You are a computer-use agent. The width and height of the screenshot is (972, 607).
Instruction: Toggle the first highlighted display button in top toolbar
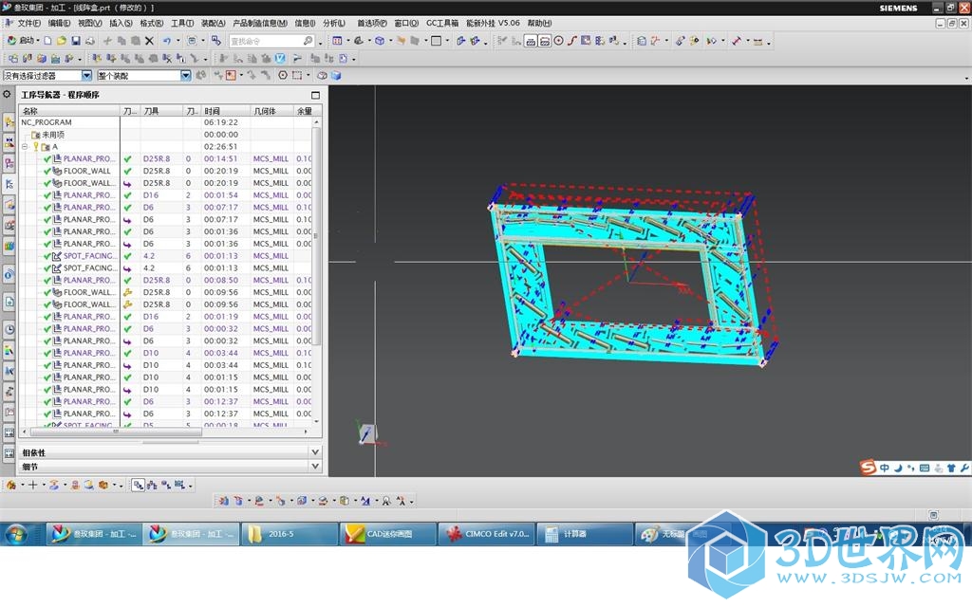(x=531, y=41)
